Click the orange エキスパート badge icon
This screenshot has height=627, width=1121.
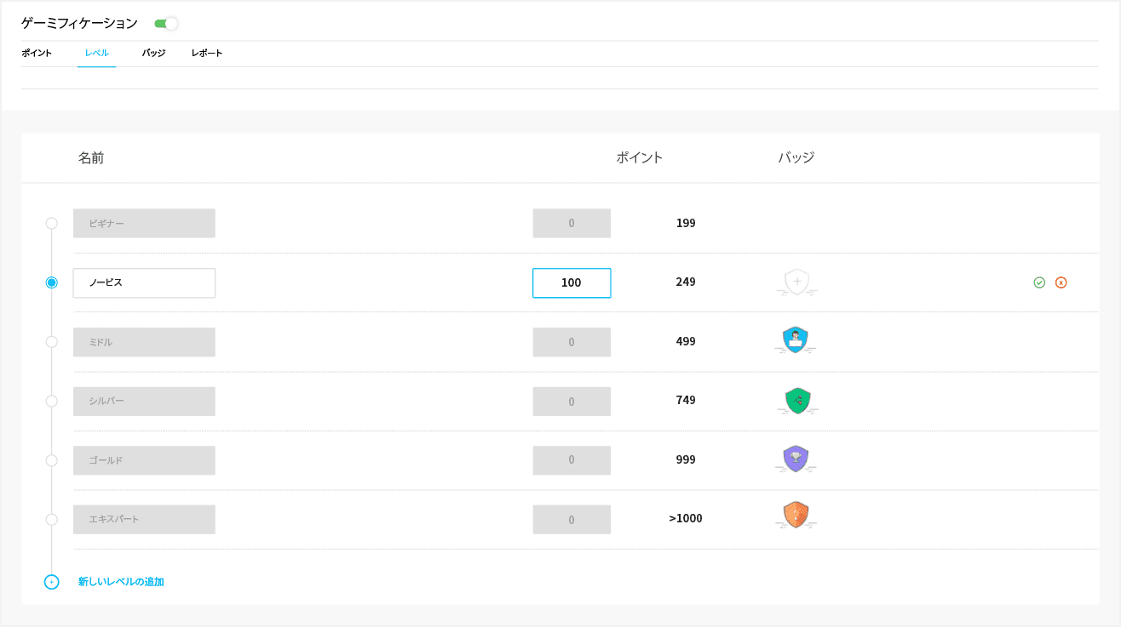pyautogui.click(x=796, y=516)
